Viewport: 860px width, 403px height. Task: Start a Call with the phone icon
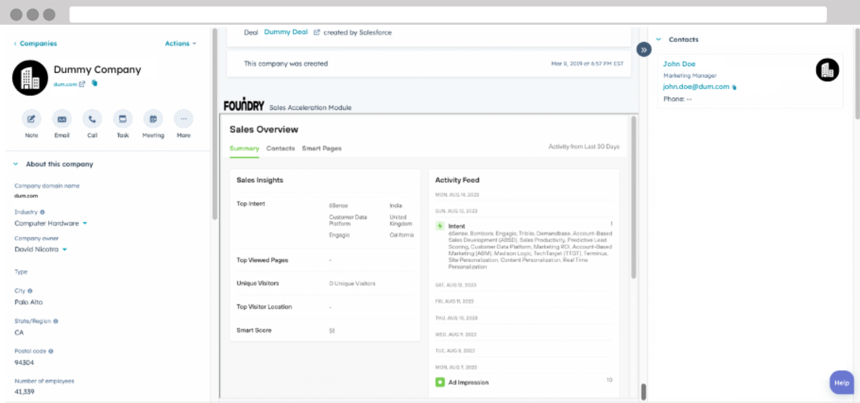(x=92, y=119)
